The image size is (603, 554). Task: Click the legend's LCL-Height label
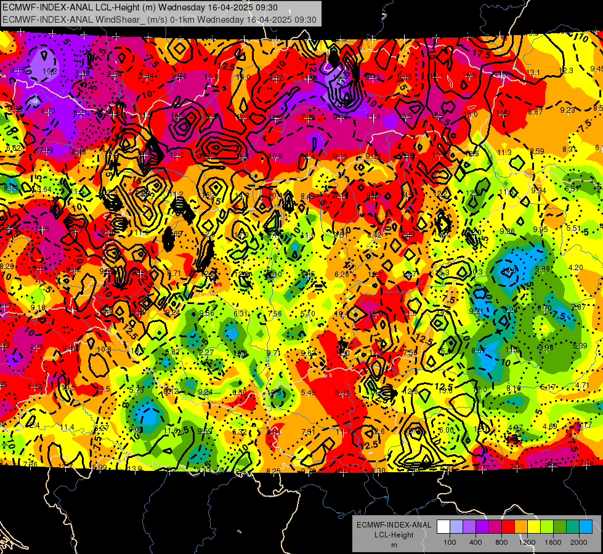click(394, 535)
